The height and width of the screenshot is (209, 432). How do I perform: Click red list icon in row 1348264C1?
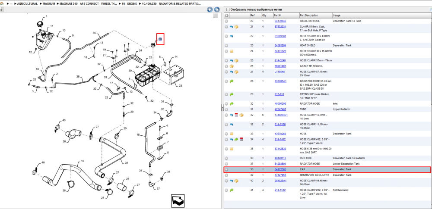(x=236, y=115)
